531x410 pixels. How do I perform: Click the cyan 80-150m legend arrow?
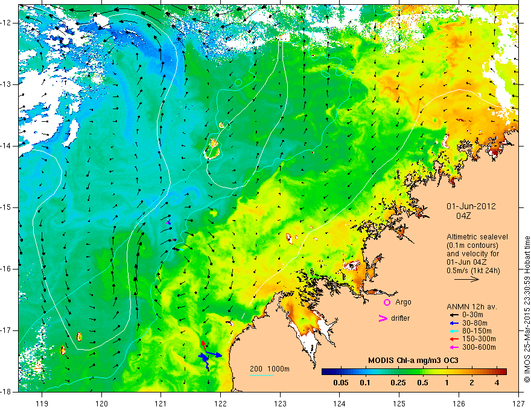pyautogui.click(x=453, y=331)
